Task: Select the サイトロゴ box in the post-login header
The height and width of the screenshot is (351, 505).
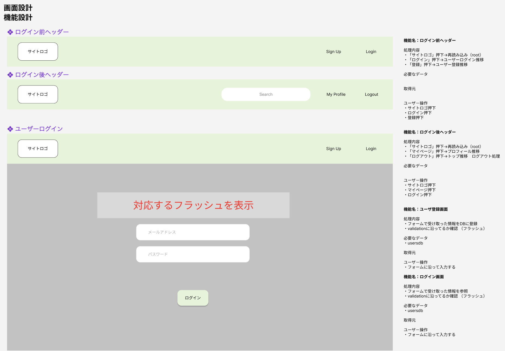Action: point(38,94)
